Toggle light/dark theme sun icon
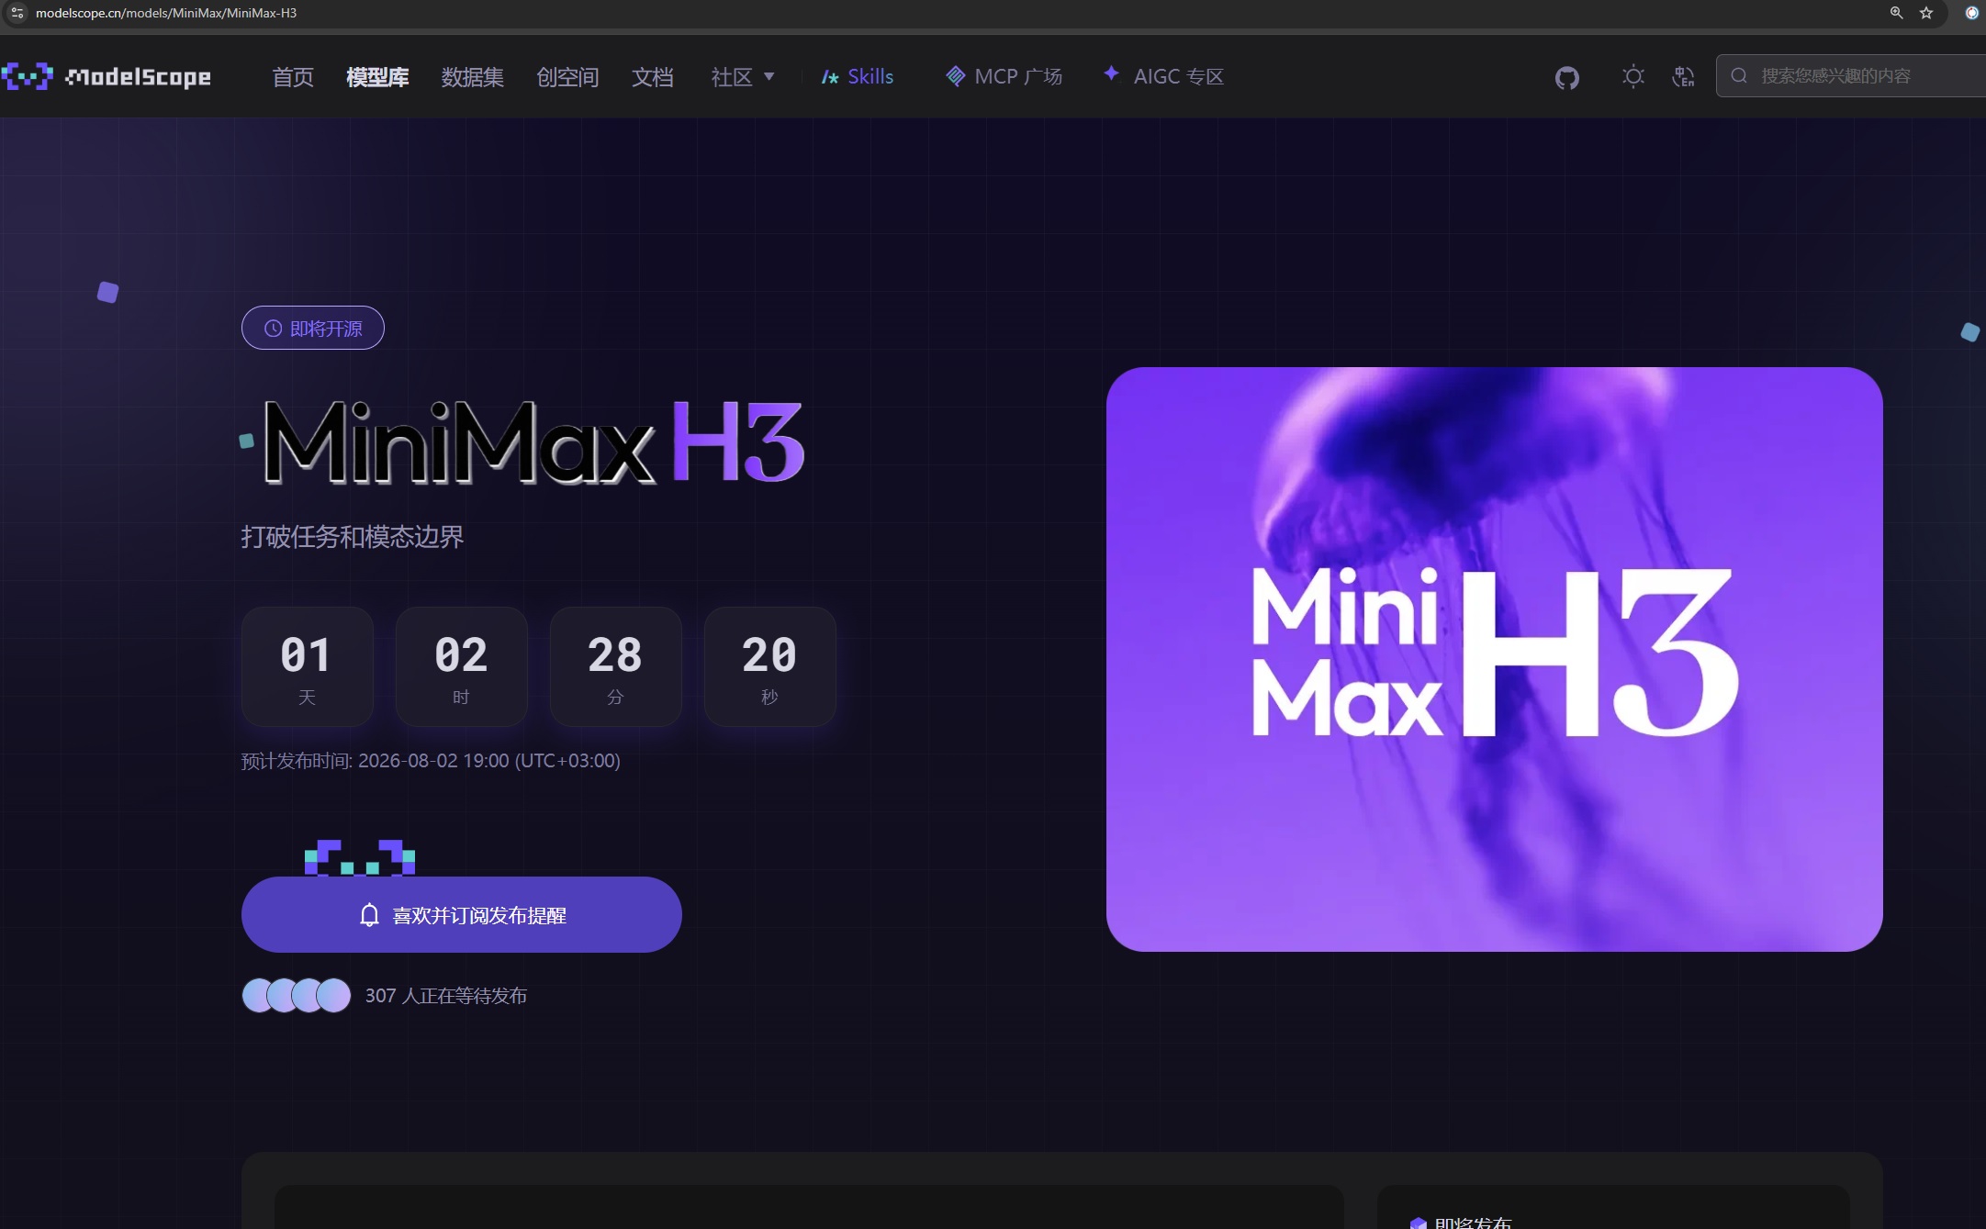 [x=1633, y=76]
